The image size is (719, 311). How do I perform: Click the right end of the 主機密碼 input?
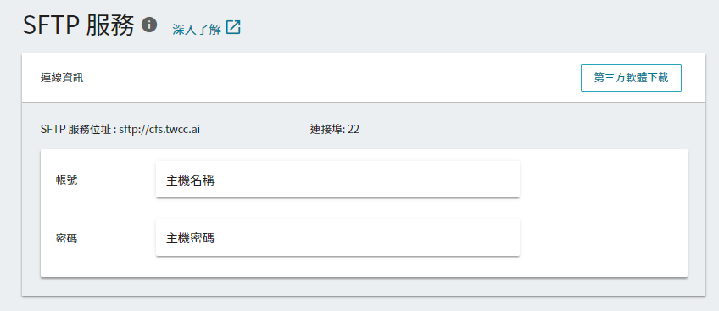click(509, 238)
